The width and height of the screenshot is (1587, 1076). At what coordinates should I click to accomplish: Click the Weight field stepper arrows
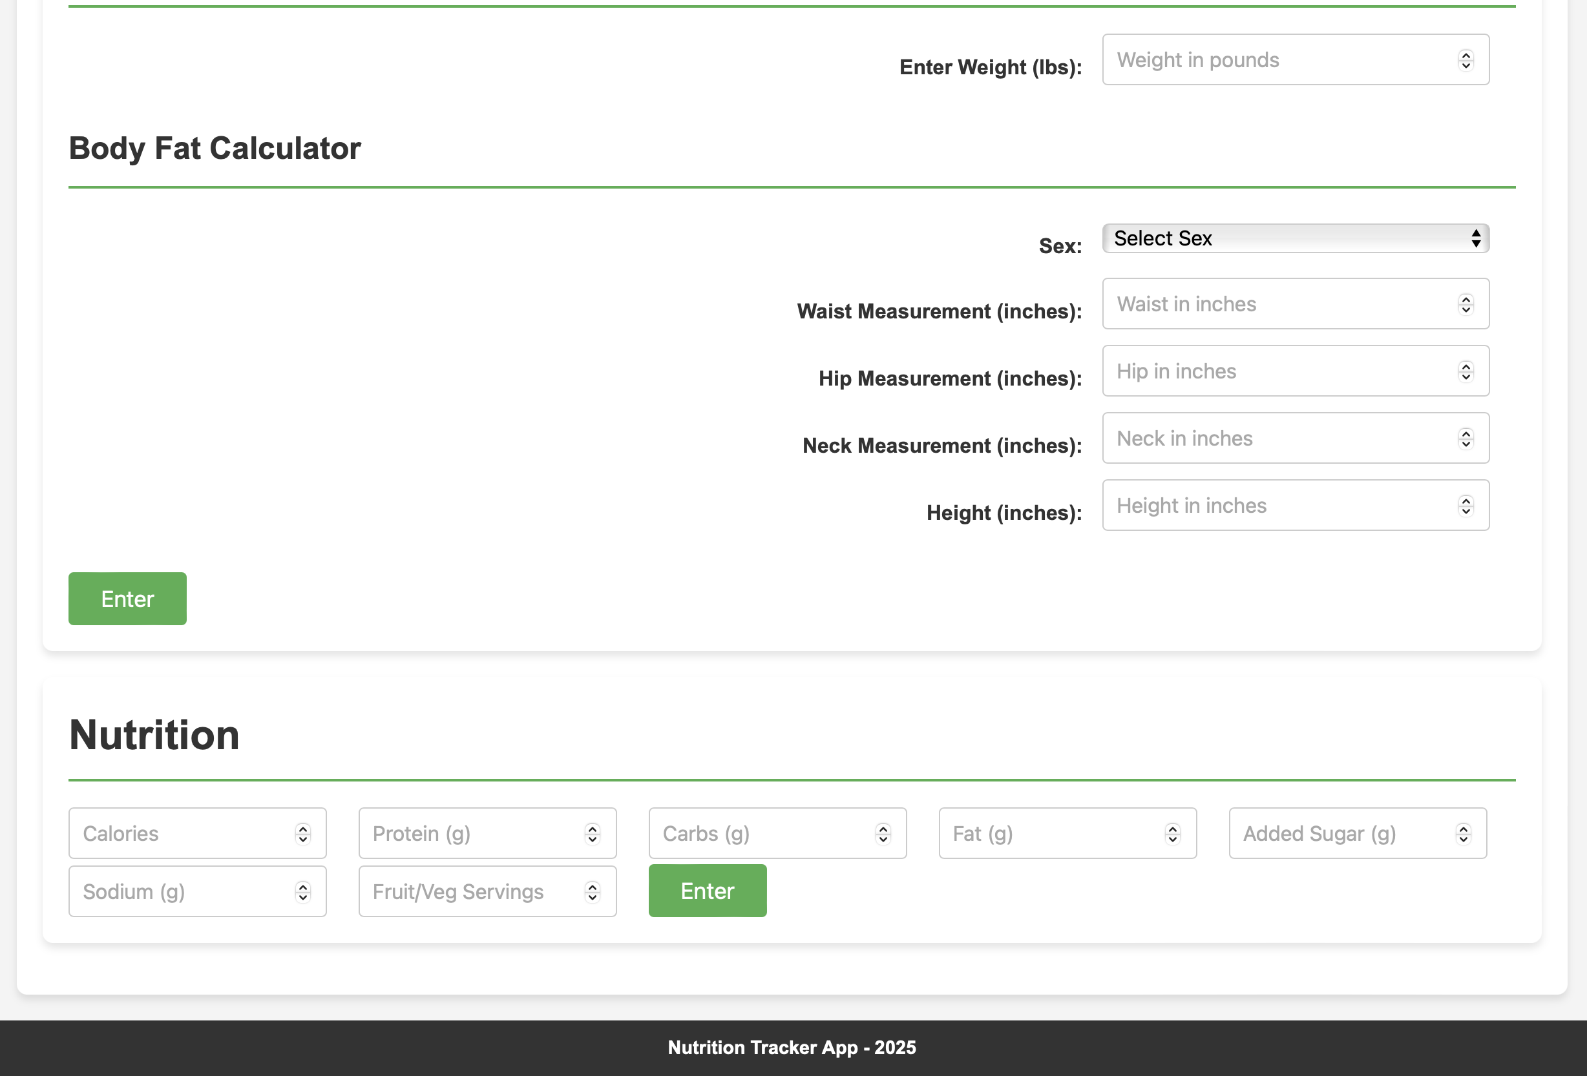click(1466, 60)
